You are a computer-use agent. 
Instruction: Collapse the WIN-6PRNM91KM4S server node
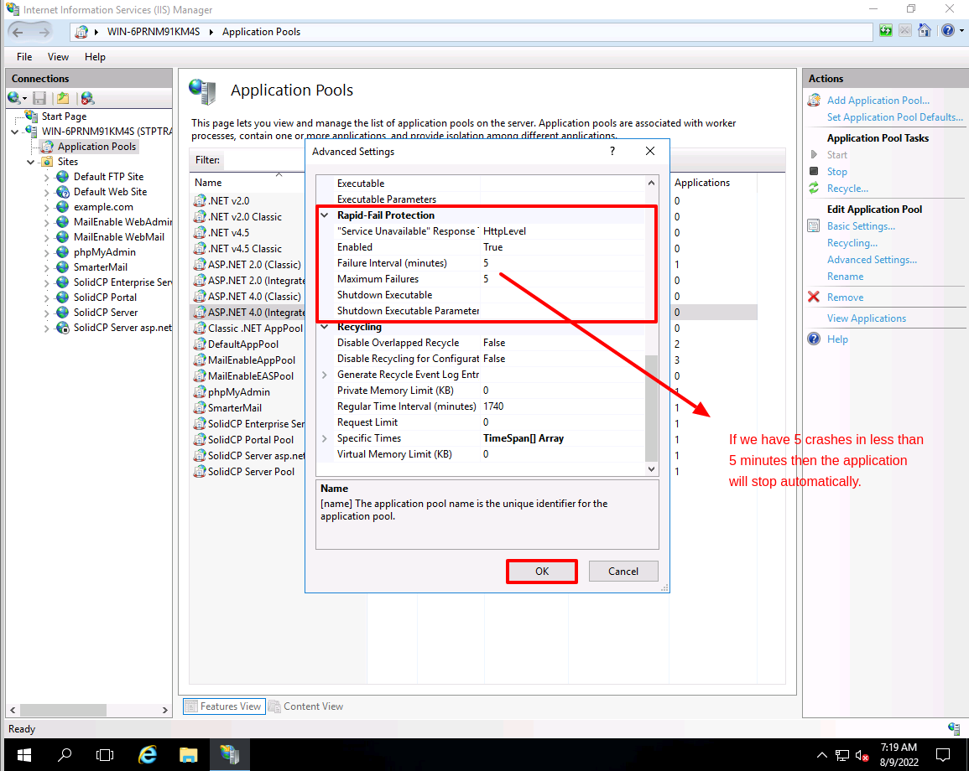15,132
